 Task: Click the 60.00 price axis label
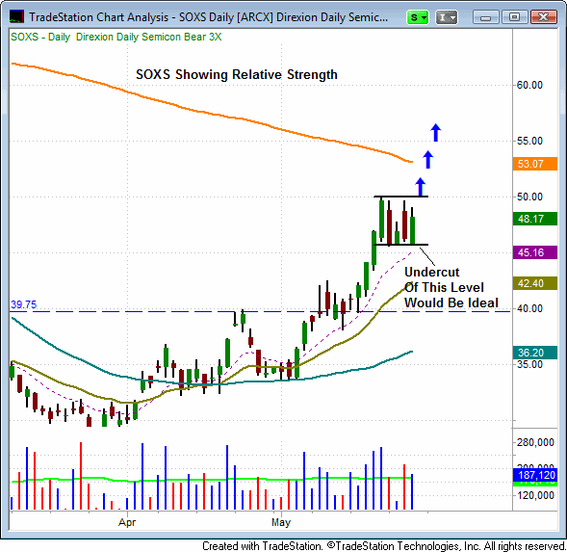(x=529, y=85)
